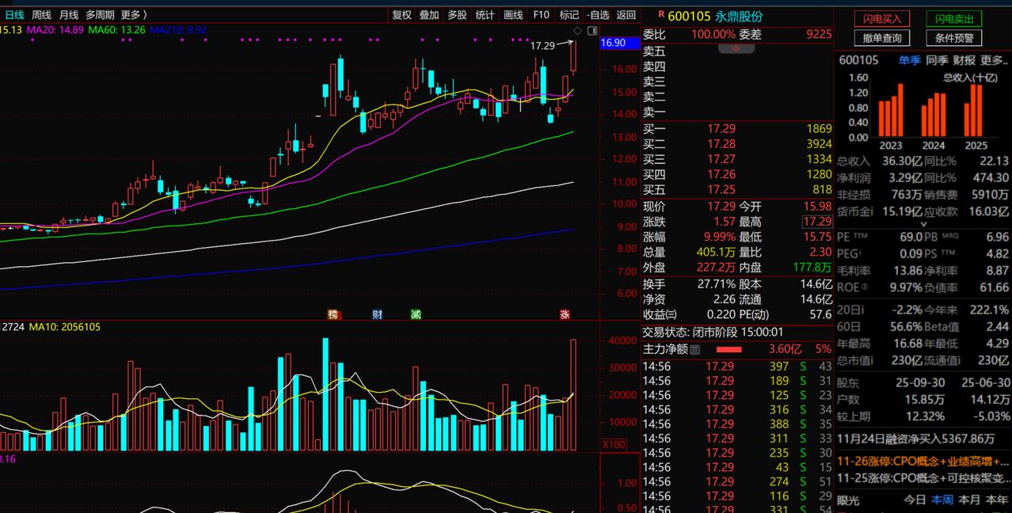Click the MA60: 13.26 indicator label
This screenshot has width=1012, height=513.
point(116,29)
